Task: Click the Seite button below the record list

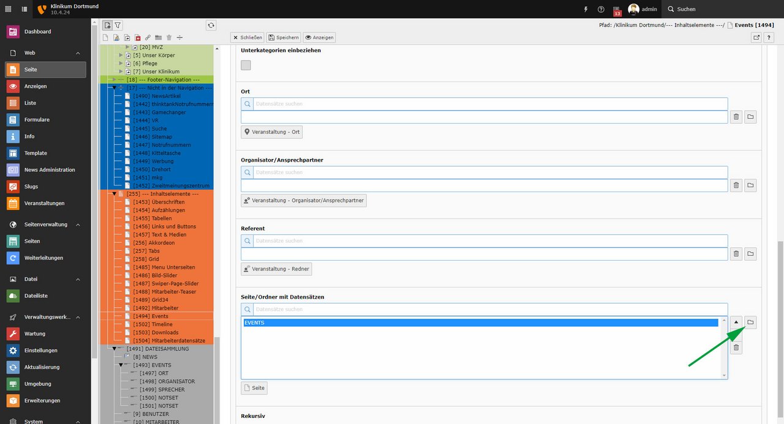Action: 254,389
